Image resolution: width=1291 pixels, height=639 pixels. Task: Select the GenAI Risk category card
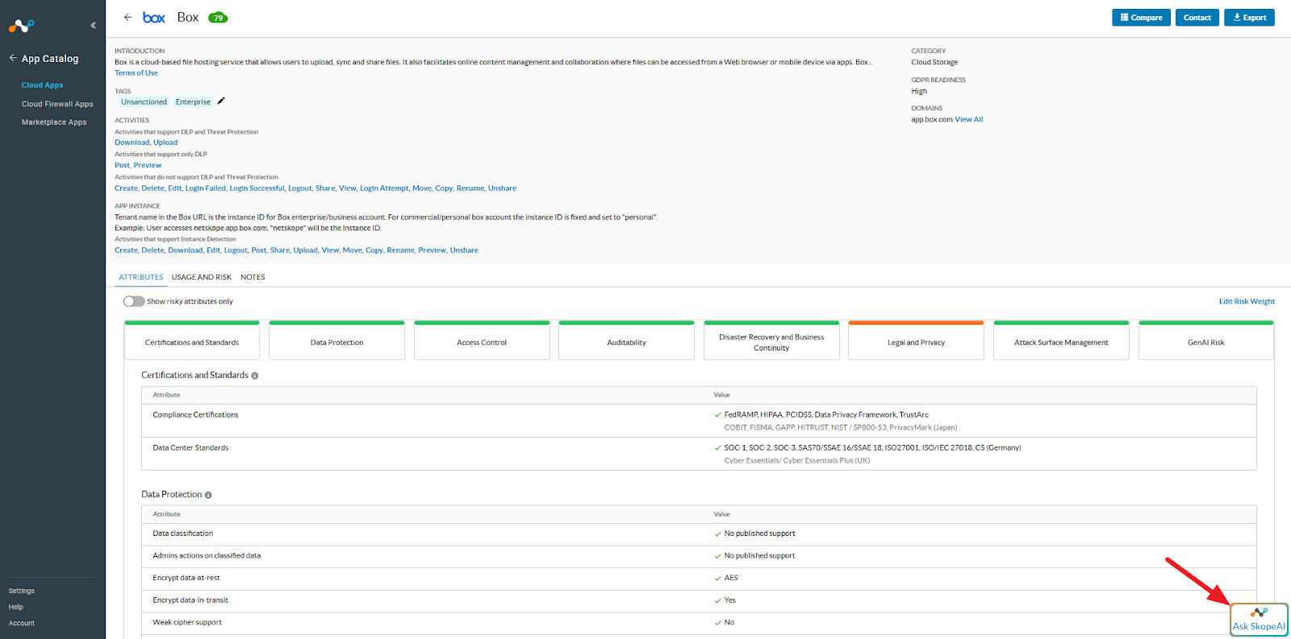[1206, 341]
